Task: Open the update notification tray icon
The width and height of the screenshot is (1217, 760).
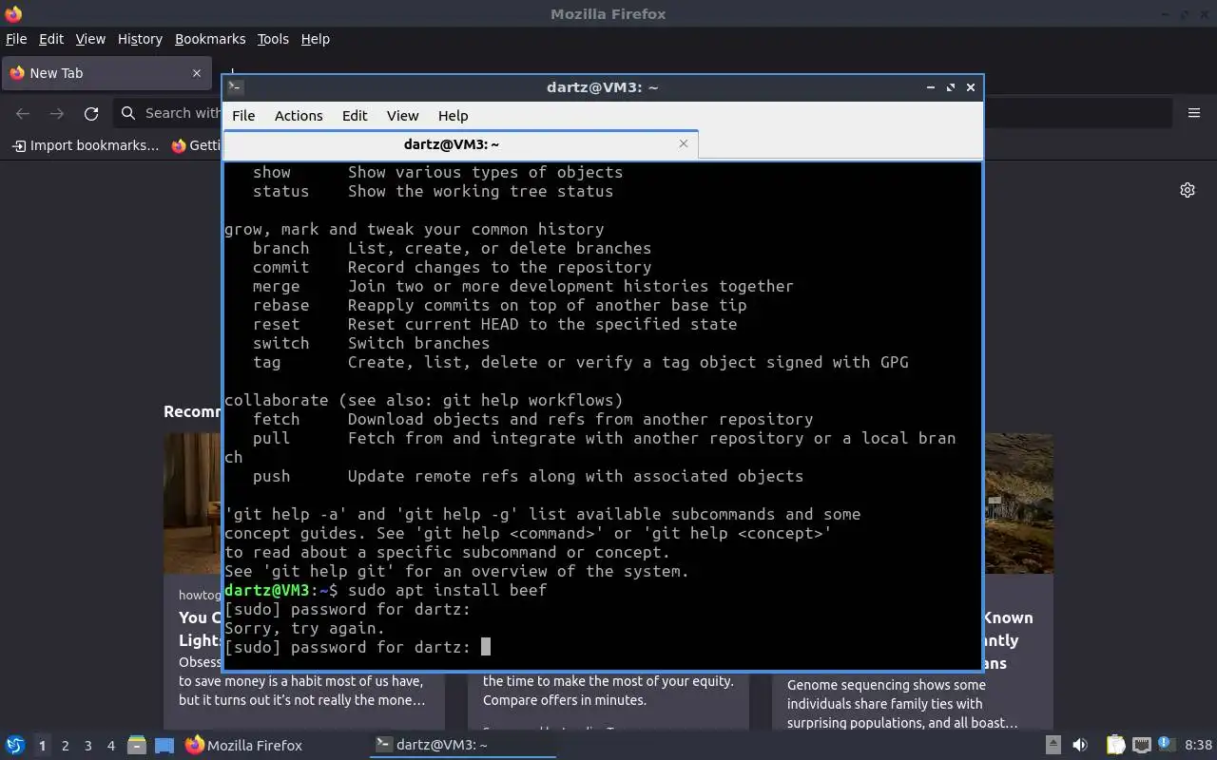Action: pyautogui.click(x=1166, y=746)
